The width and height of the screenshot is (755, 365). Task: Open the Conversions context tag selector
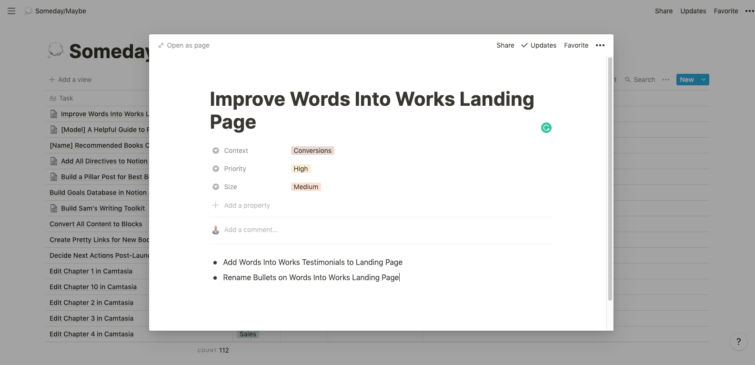tap(312, 151)
